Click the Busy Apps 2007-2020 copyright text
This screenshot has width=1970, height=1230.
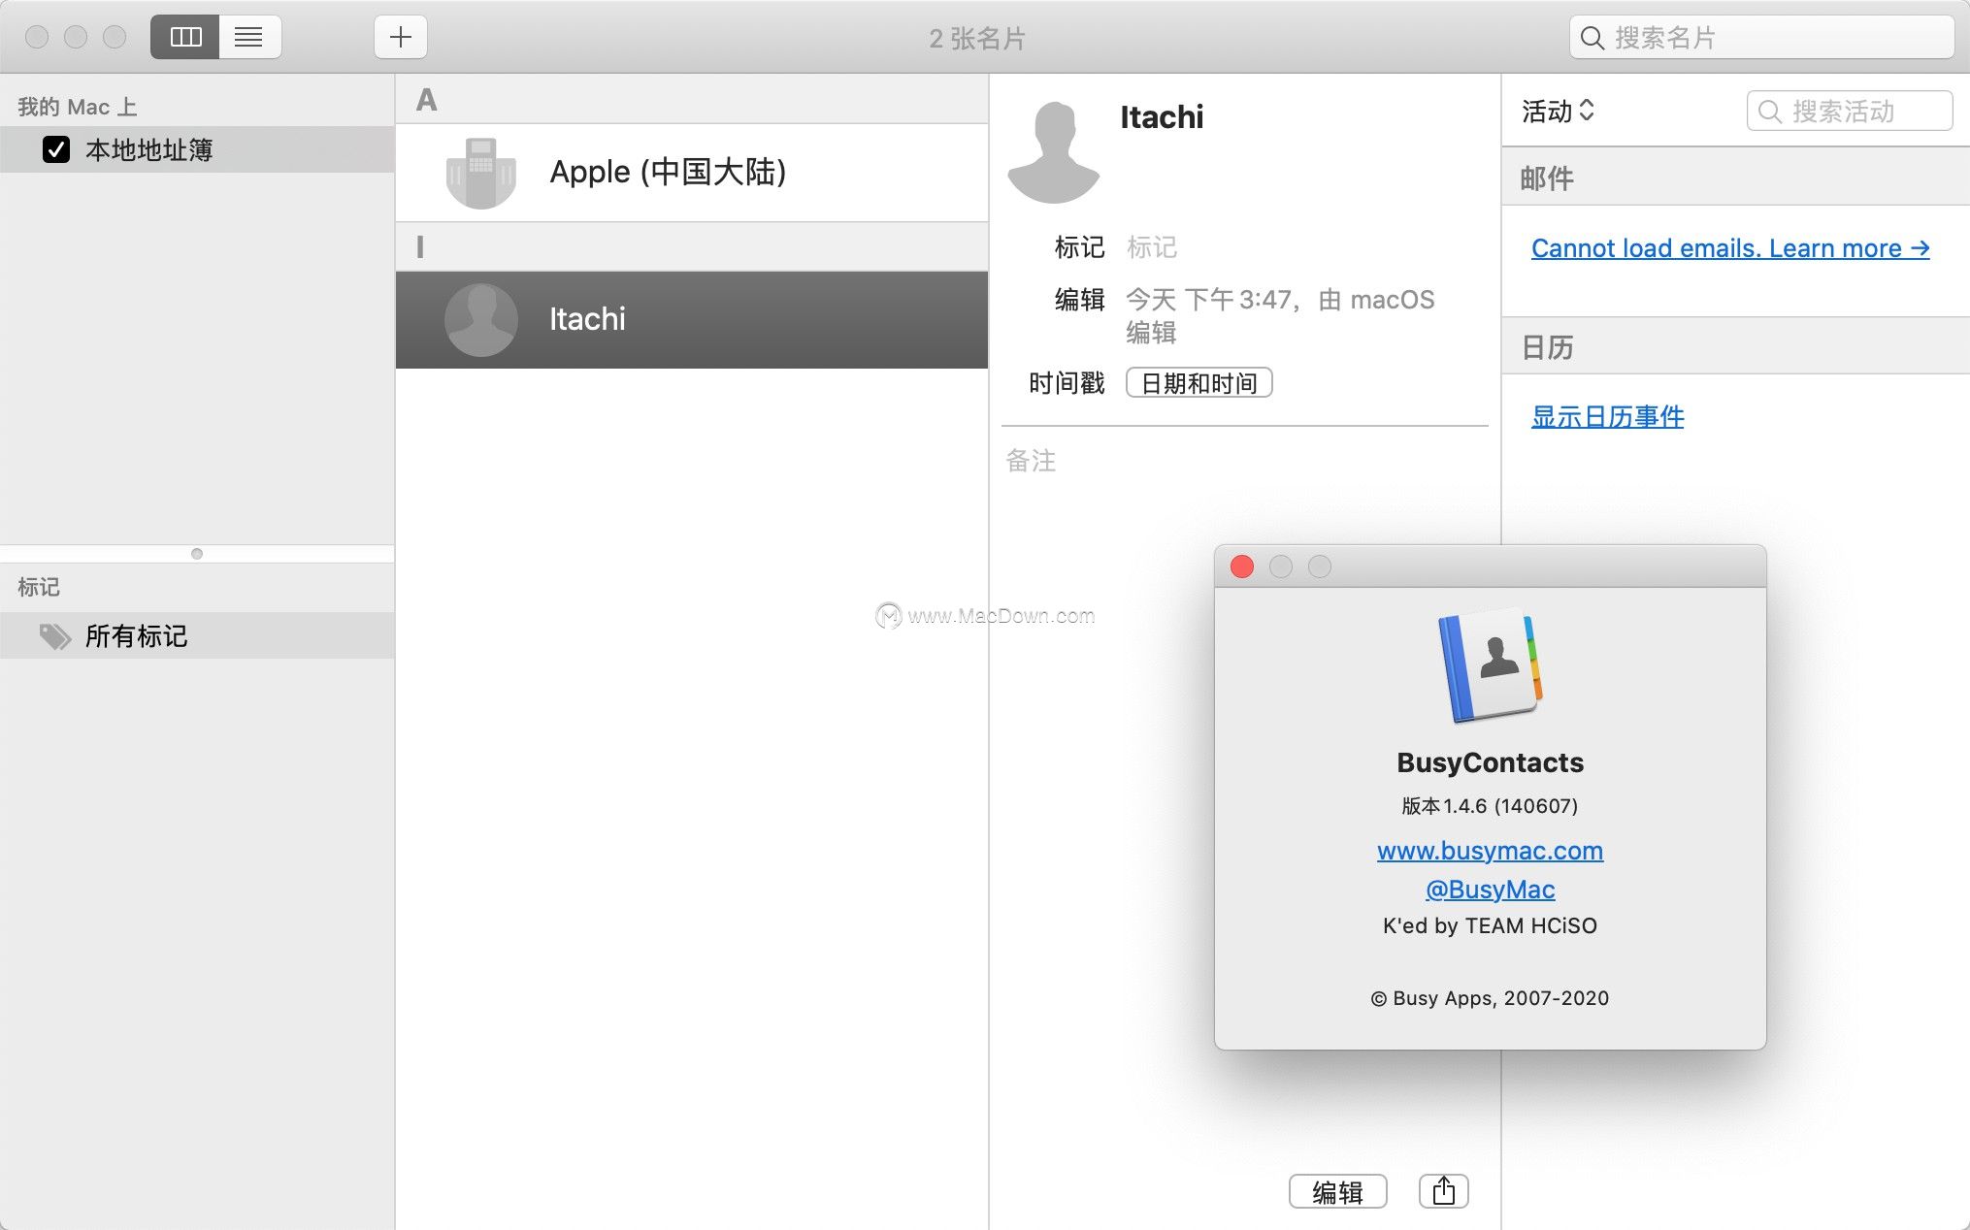1490,998
